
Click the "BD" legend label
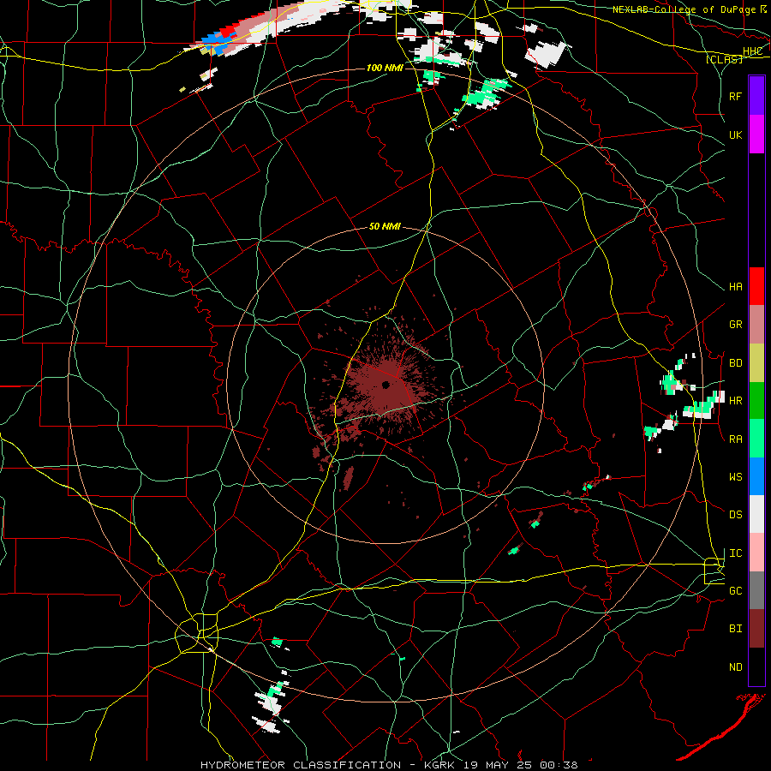735,363
